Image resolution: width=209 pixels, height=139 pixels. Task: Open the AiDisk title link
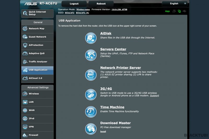click(x=106, y=33)
